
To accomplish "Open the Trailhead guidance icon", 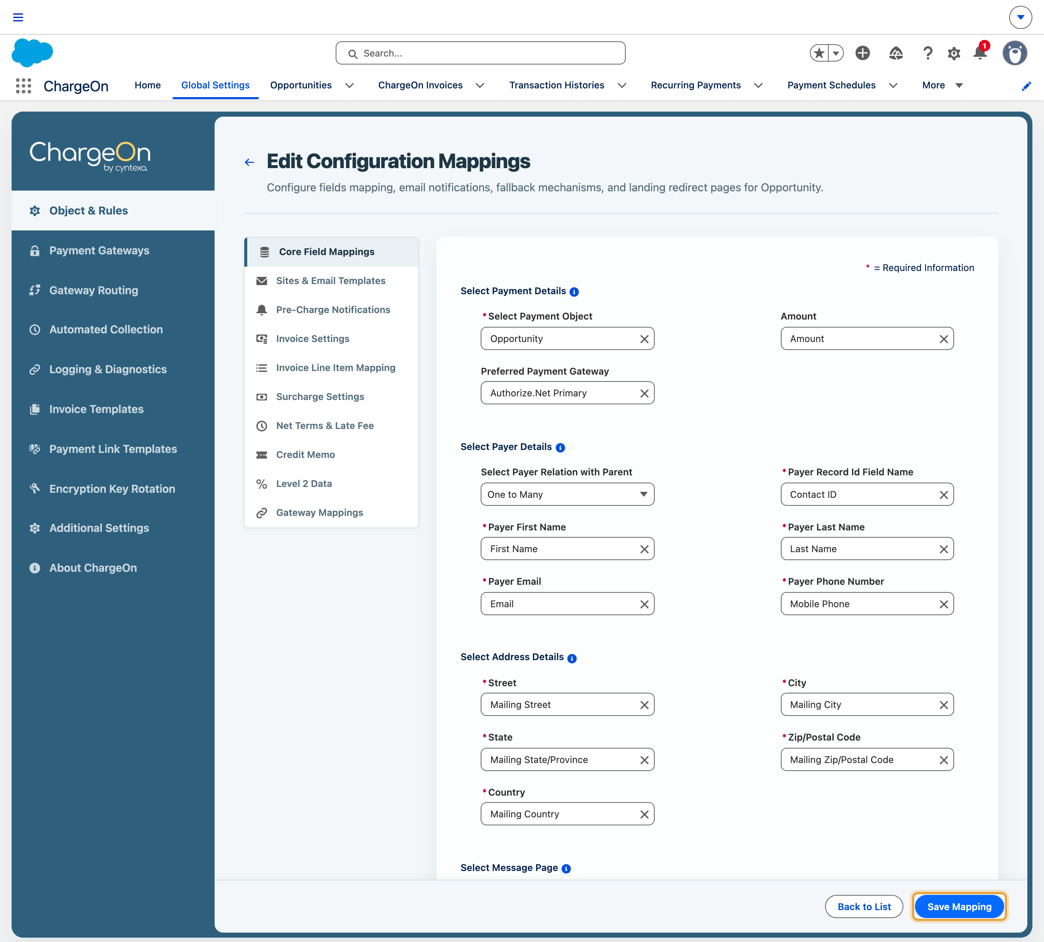I will [896, 53].
